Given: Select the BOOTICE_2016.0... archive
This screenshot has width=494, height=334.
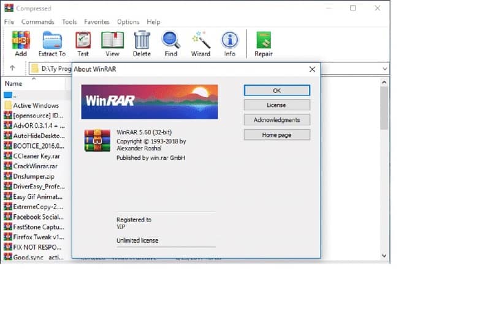Looking at the screenshot, I should (39, 146).
